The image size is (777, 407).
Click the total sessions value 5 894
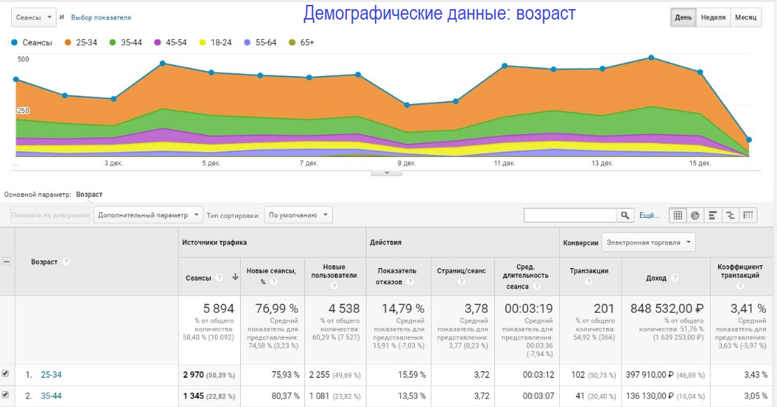point(219,309)
